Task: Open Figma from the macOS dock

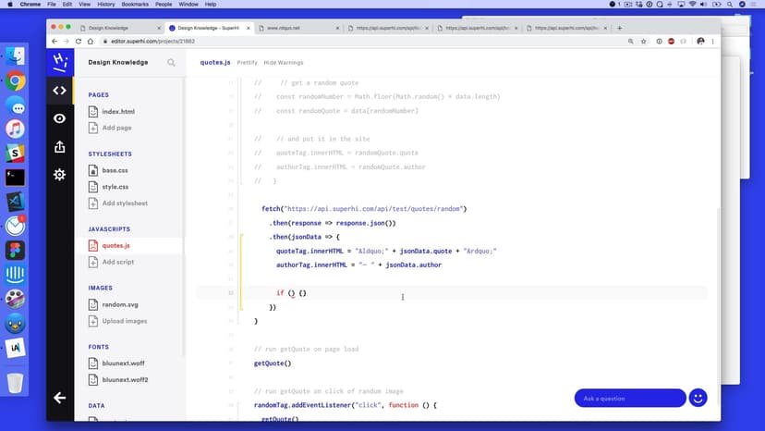Action: point(15,251)
